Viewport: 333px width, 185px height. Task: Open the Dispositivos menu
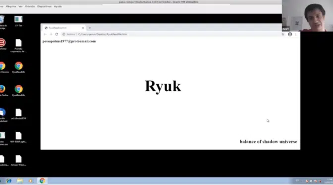click(44, 6)
